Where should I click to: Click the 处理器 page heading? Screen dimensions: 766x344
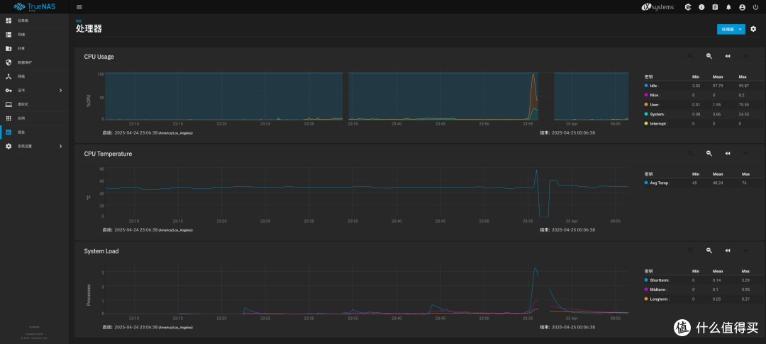point(89,29)
